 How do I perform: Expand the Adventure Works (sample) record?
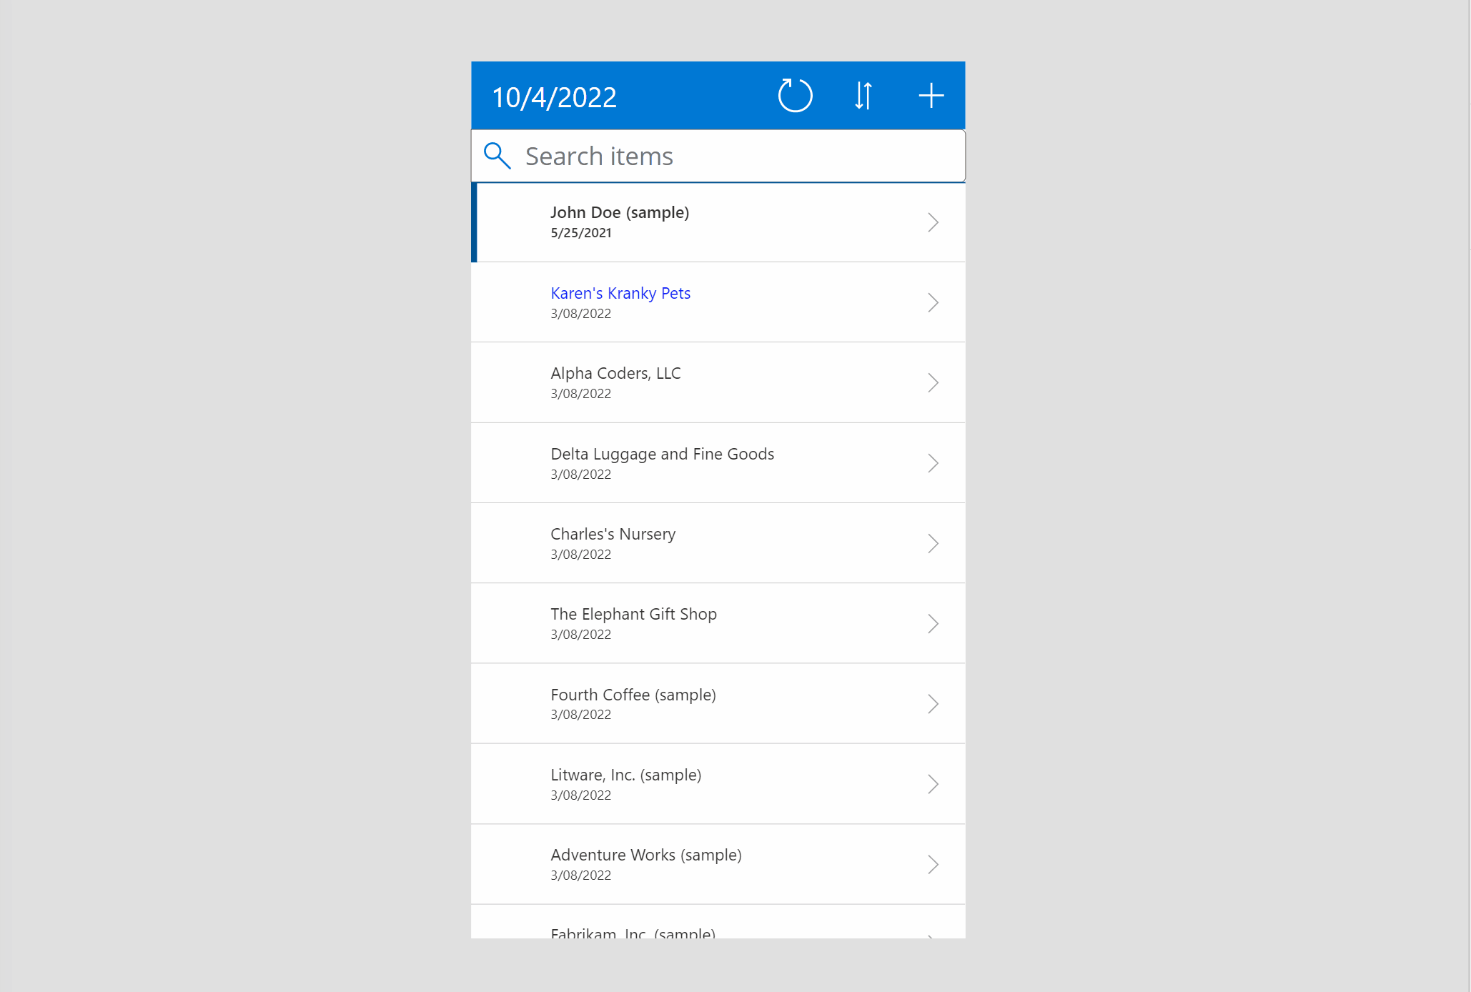pyautogui.click(x=933, y=863)
